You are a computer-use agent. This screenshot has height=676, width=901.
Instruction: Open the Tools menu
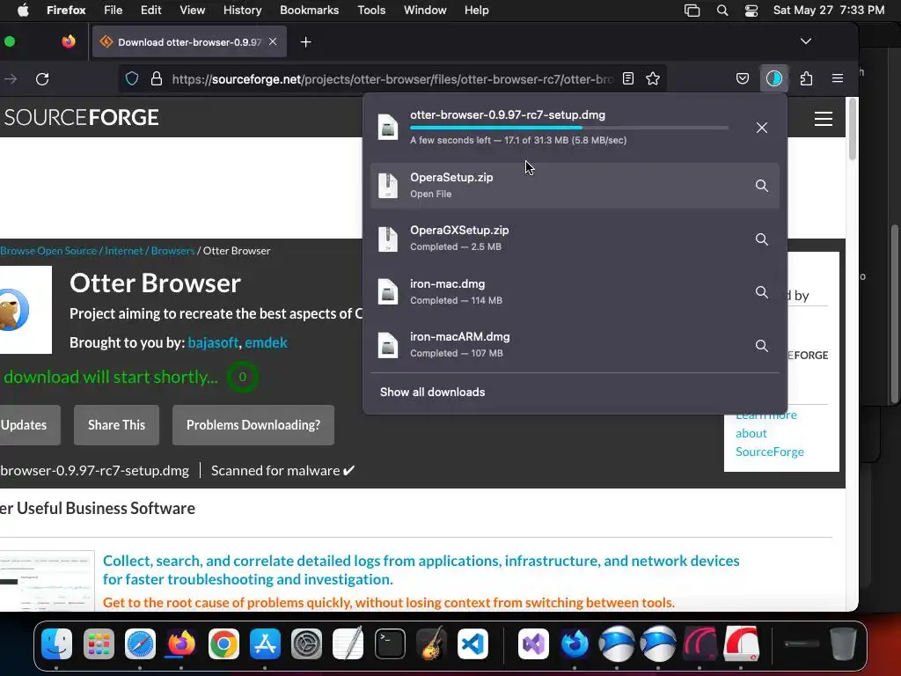(371, 11)
